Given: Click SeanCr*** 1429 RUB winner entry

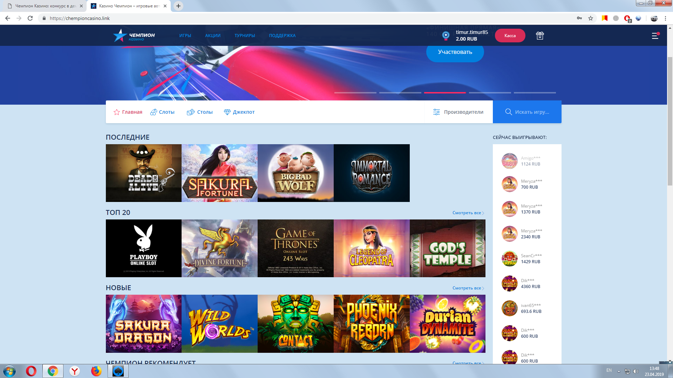Looking at the screenshot, I should (522, 259).
